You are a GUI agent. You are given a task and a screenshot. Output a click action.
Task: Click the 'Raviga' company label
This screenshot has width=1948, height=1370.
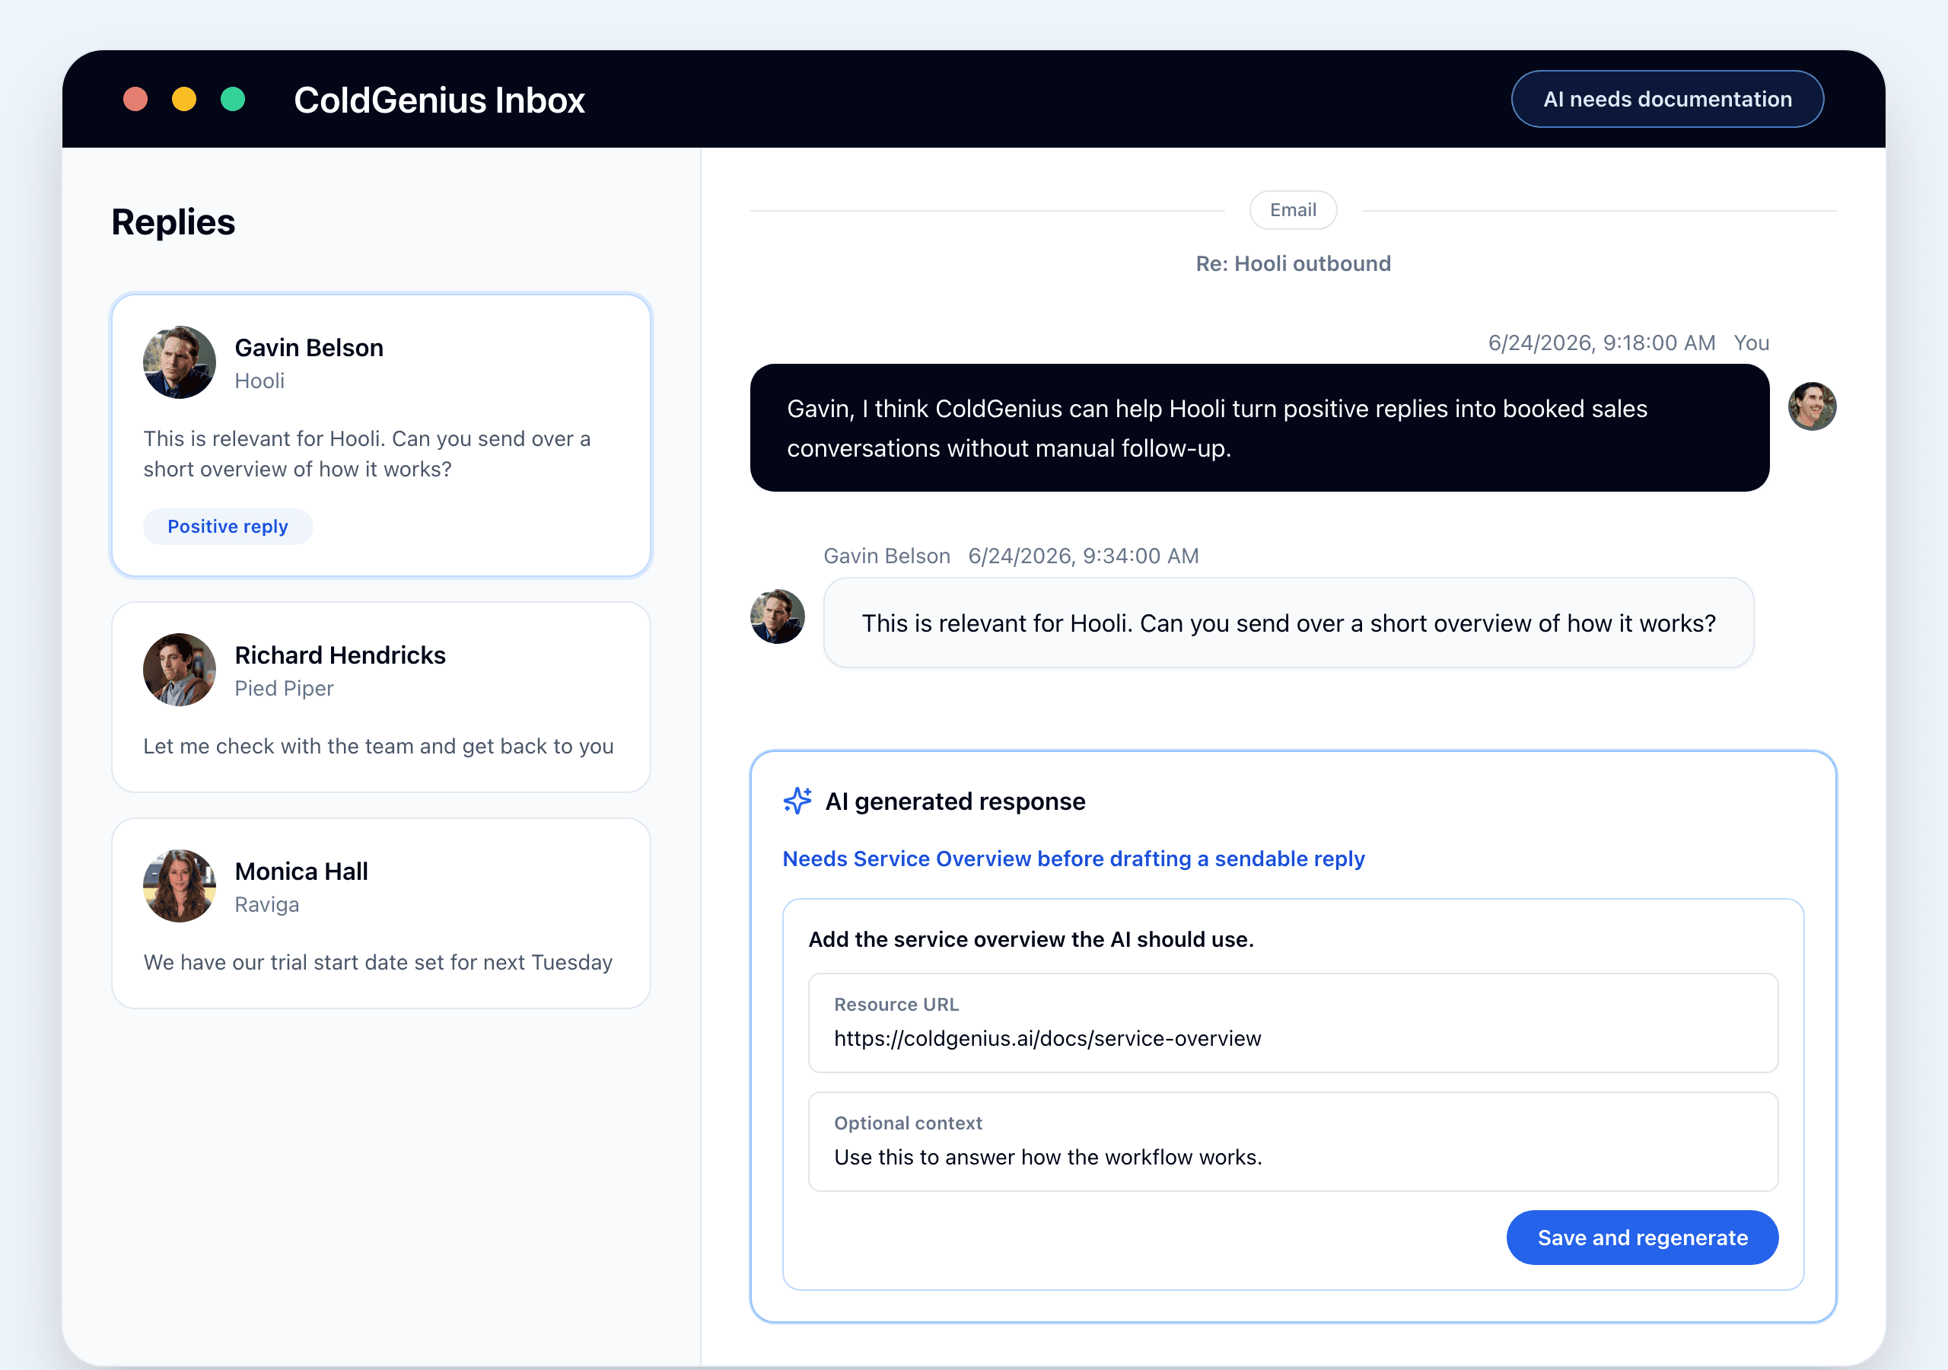pyautogui.click(x=267, y=905)
